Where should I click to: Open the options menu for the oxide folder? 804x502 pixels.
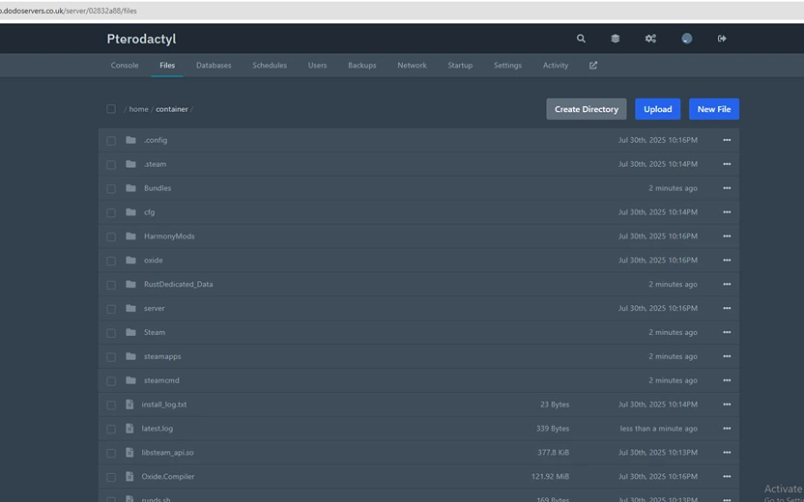click(x=727, y=261)
